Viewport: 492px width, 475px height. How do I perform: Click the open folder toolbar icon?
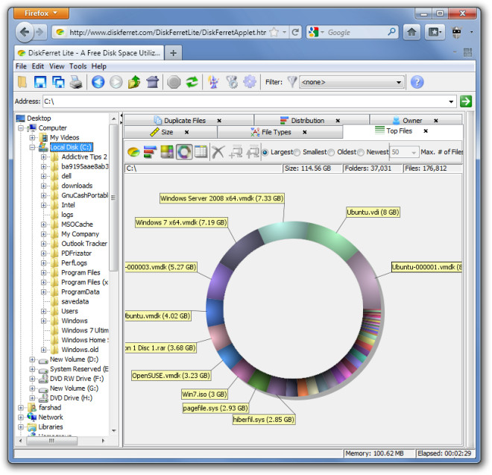tap(22, 82)
